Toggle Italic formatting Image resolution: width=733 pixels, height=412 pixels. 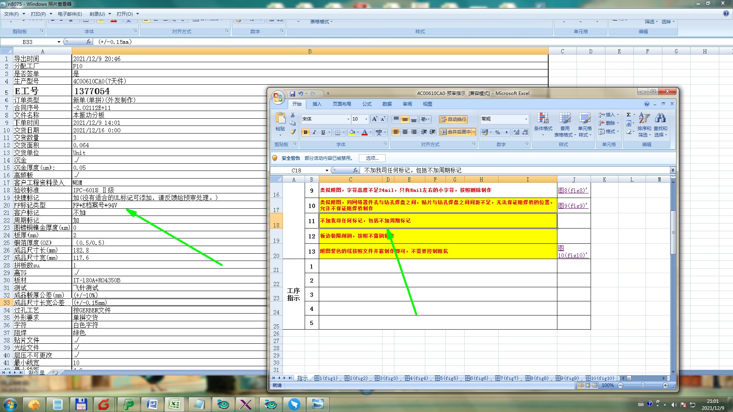[314, 132]
